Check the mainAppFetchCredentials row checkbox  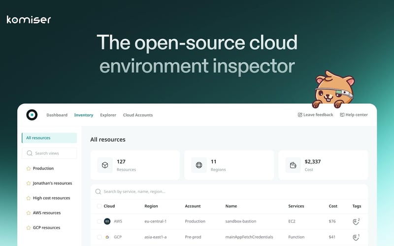point(99,237)
